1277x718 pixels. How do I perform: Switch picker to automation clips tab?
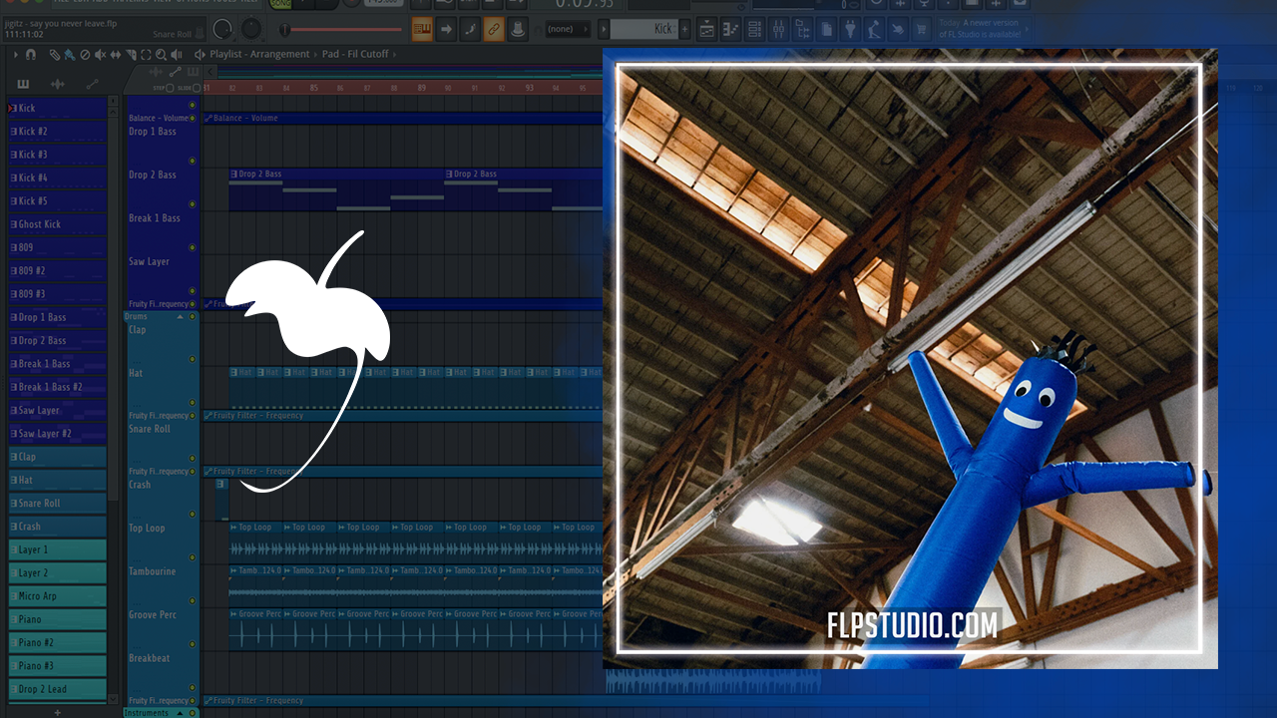click(x=93, y=84)
